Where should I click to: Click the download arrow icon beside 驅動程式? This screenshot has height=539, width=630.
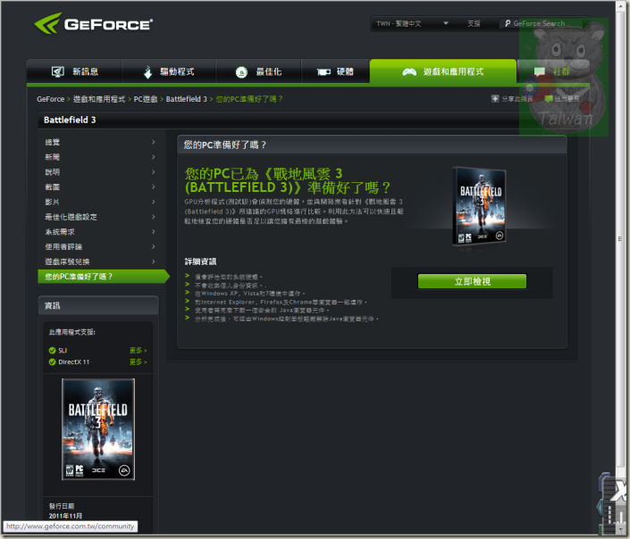[x=147, y=72]
